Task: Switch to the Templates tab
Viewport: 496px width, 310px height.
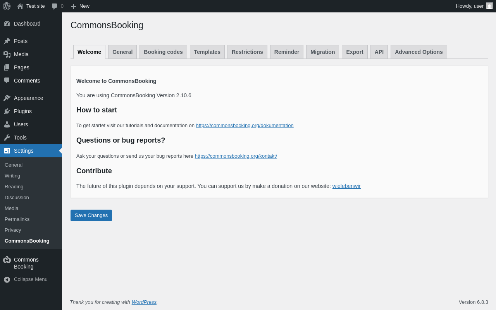Action: coord(207,52)
